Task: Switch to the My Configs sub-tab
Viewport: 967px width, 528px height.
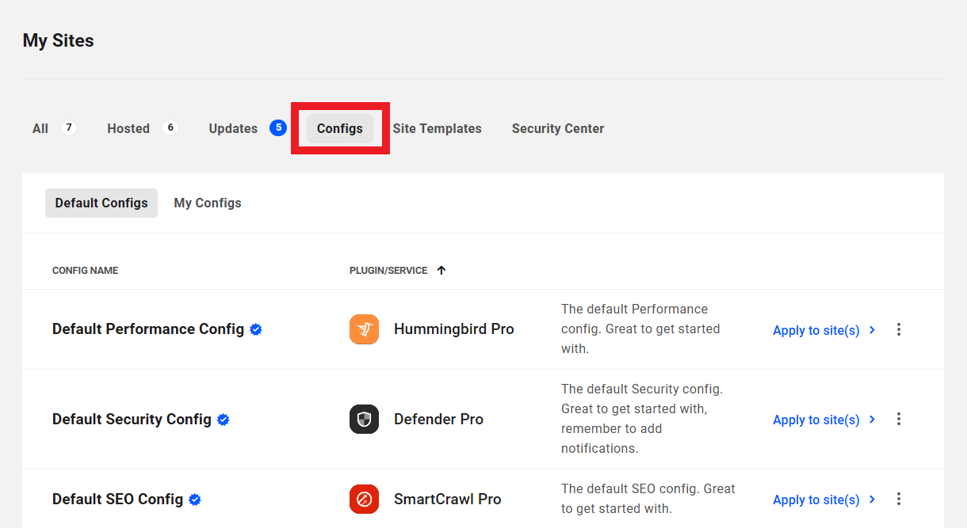Action: click(x=208, y=203)
